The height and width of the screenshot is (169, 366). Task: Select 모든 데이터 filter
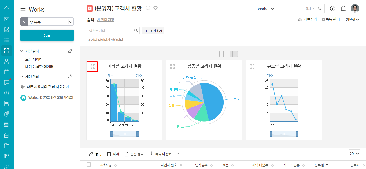point(34,60)
